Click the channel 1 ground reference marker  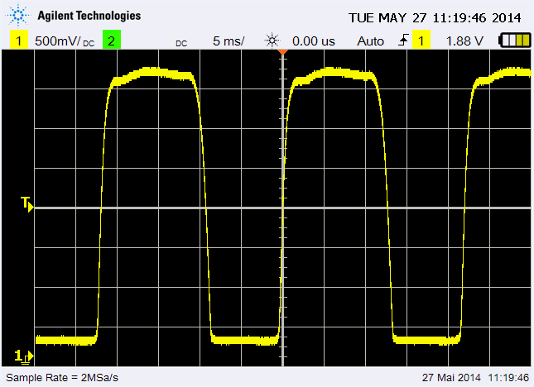pos(25,356)
